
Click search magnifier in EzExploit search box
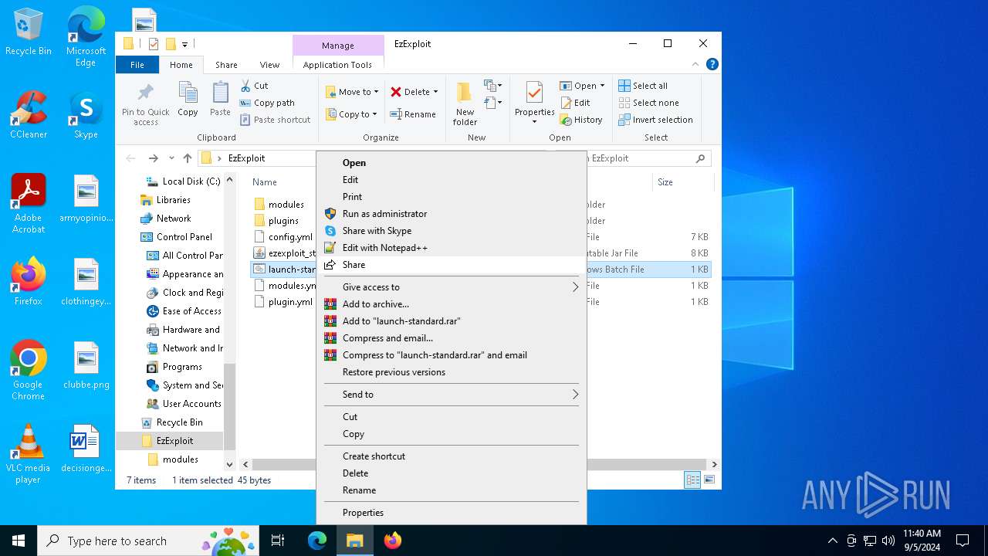pos(700,158)
